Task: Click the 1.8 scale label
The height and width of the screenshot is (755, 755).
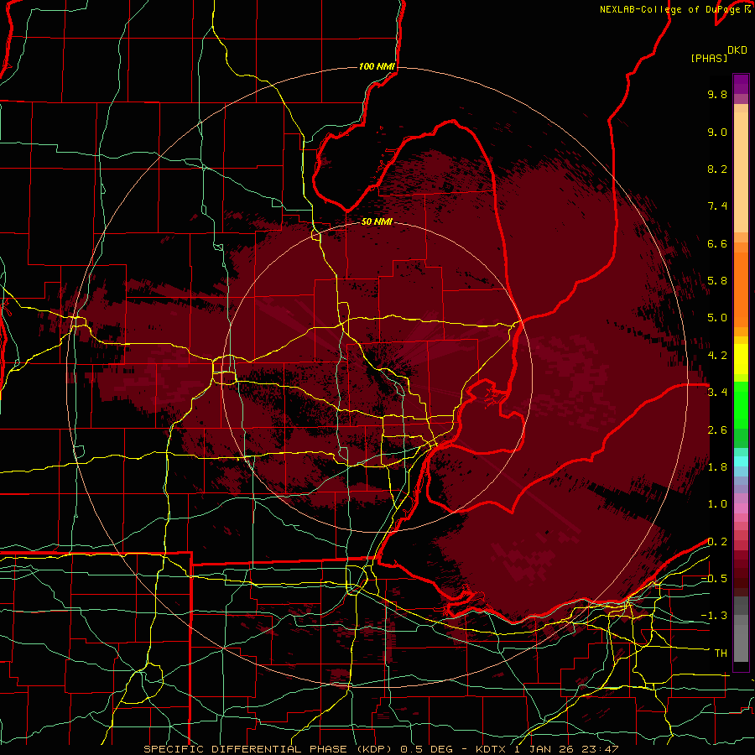Action: tap(717, 467)
